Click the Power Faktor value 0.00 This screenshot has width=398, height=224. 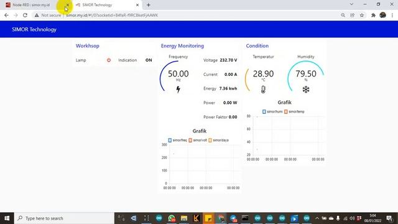click(x=233, y=117)
